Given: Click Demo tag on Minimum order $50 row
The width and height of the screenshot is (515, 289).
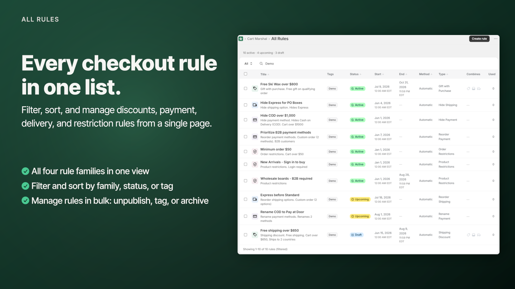Looking at the screenshot, I should coord(332,152).
